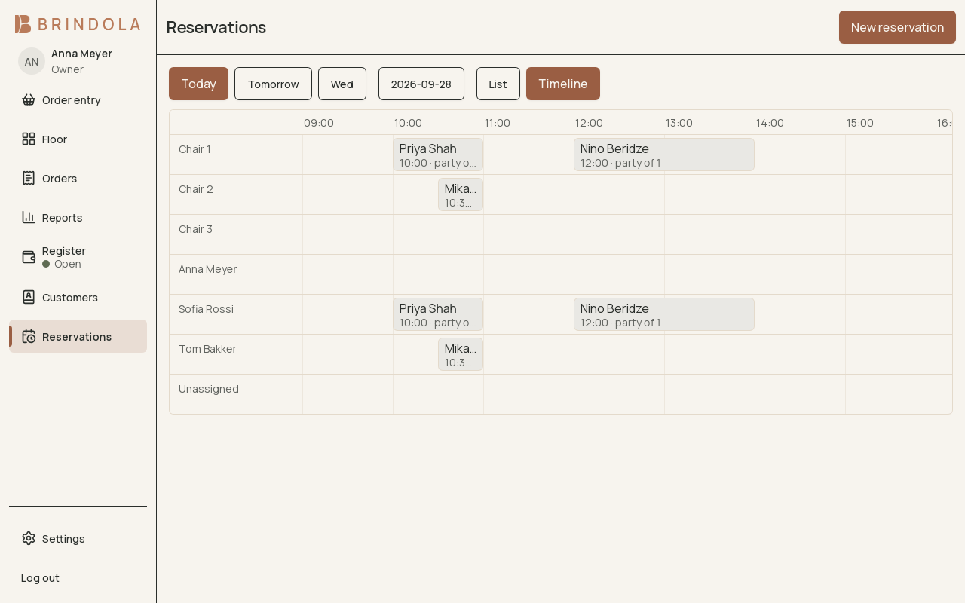The image size is (965, 603).
Task: Open the 2026-09-28 date picker
Action: [421, 84]
